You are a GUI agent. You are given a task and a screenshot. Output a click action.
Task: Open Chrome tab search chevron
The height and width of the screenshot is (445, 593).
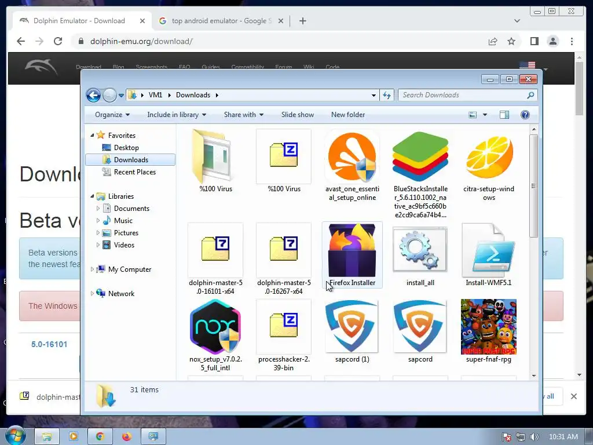(517, 21)
